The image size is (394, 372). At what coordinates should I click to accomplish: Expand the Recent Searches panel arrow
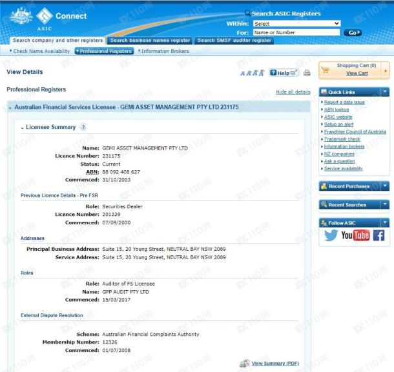385,204
